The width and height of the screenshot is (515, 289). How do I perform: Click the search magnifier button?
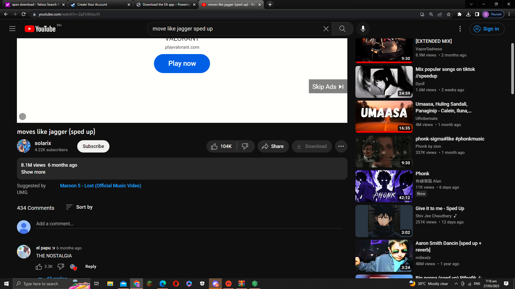342,29
